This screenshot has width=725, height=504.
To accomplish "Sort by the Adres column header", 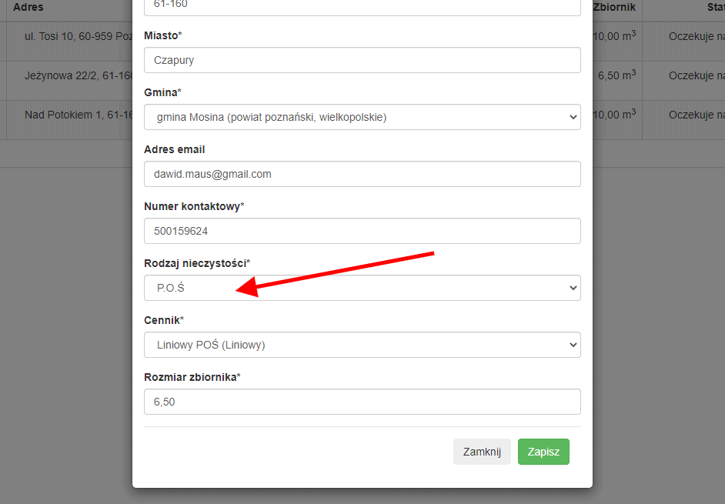I will click(28, 7).
